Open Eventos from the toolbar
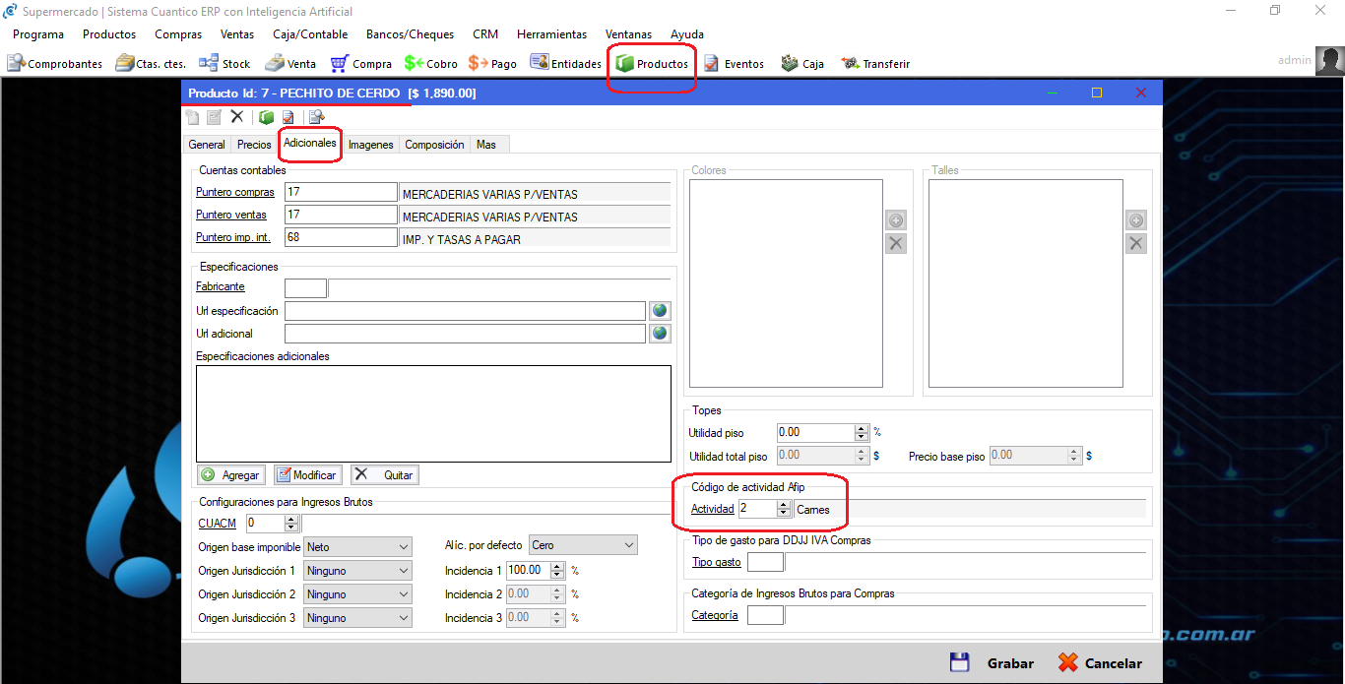This screenshot has height=684, width=1345. [734, 63]
